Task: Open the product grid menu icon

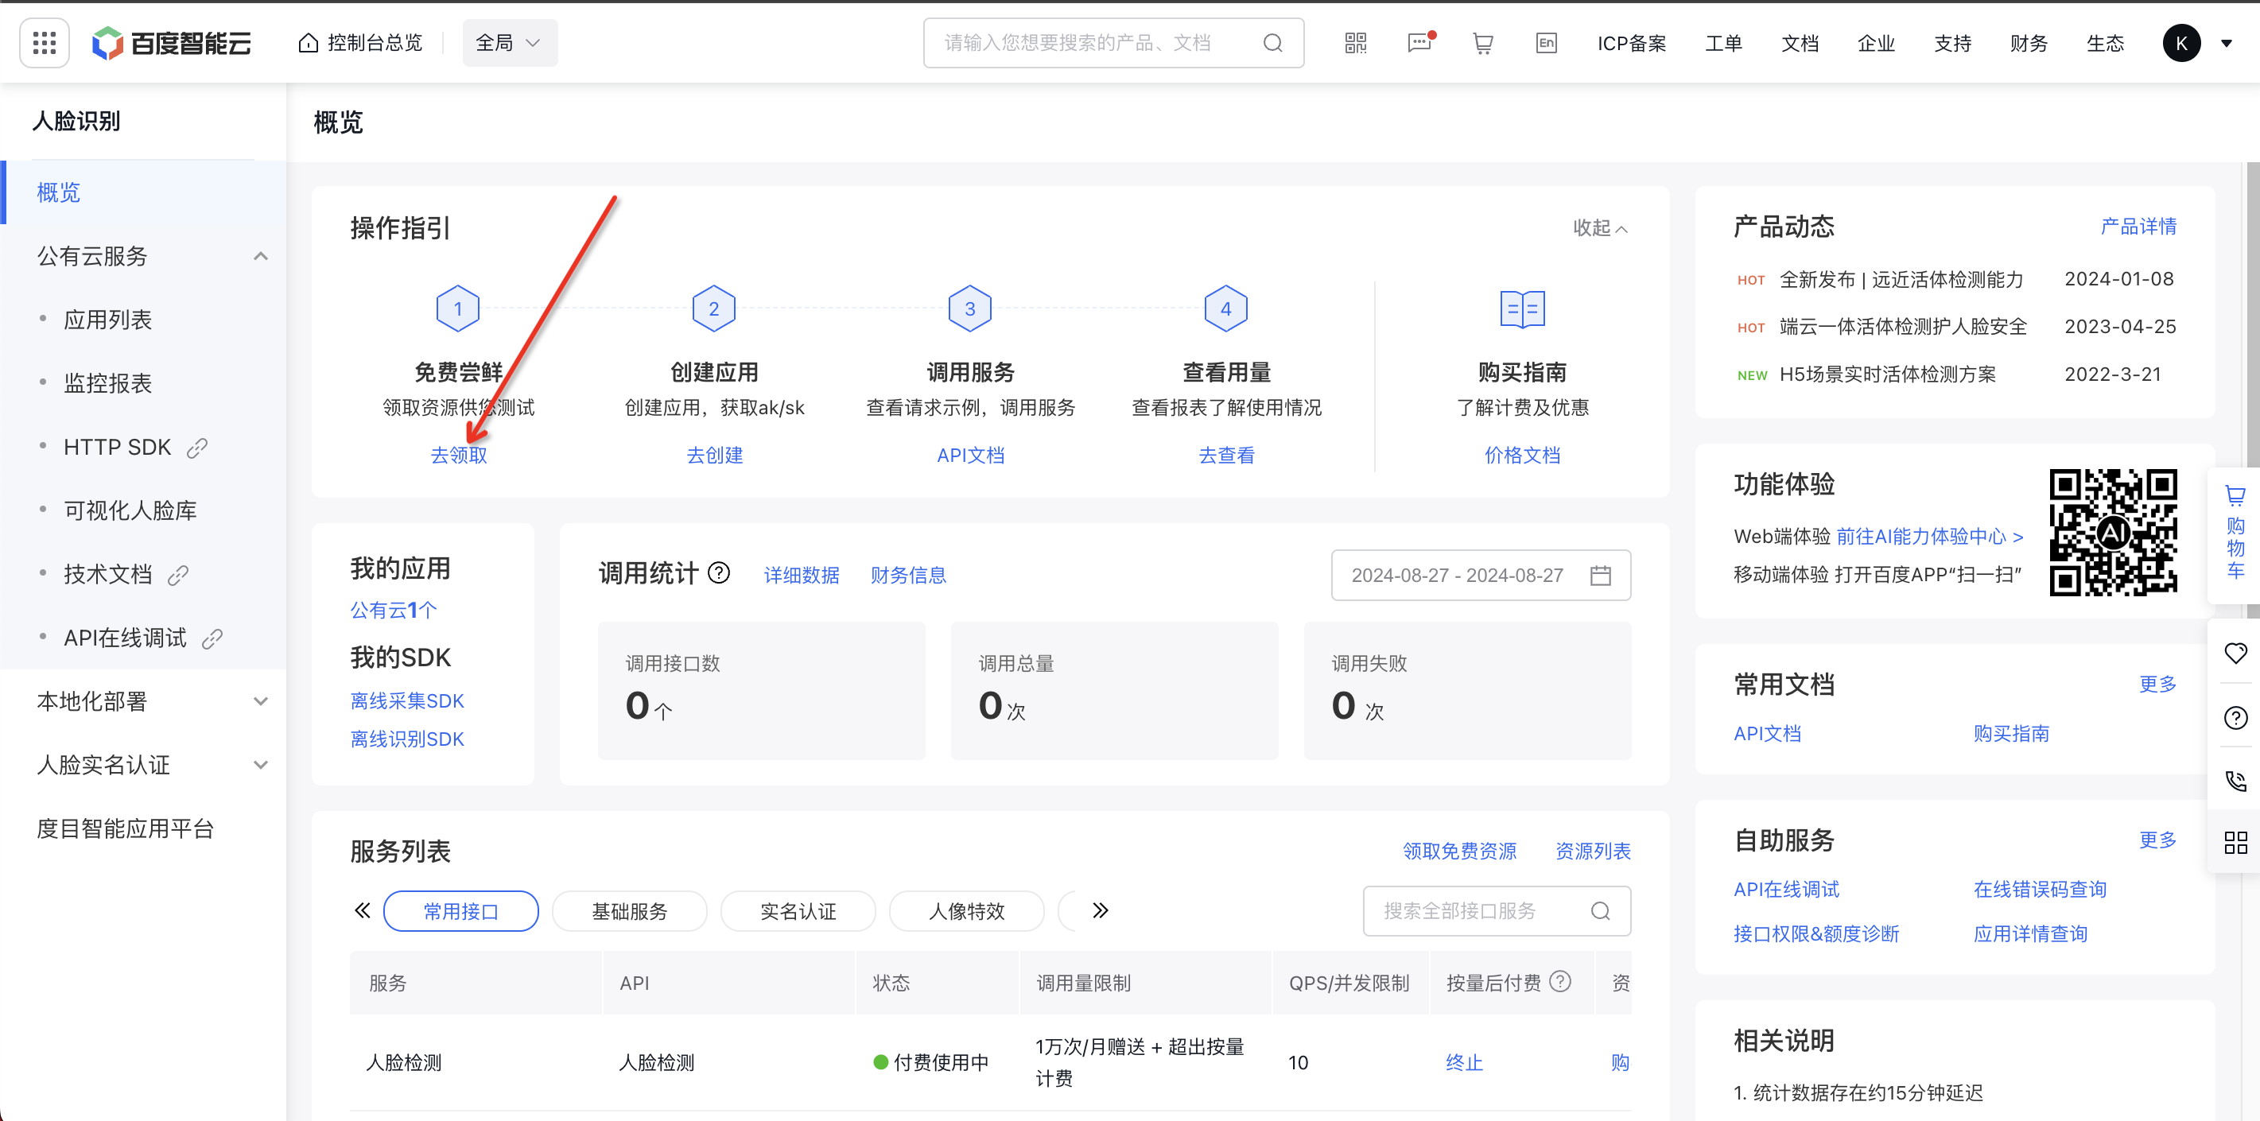Action: pos(44,42)
